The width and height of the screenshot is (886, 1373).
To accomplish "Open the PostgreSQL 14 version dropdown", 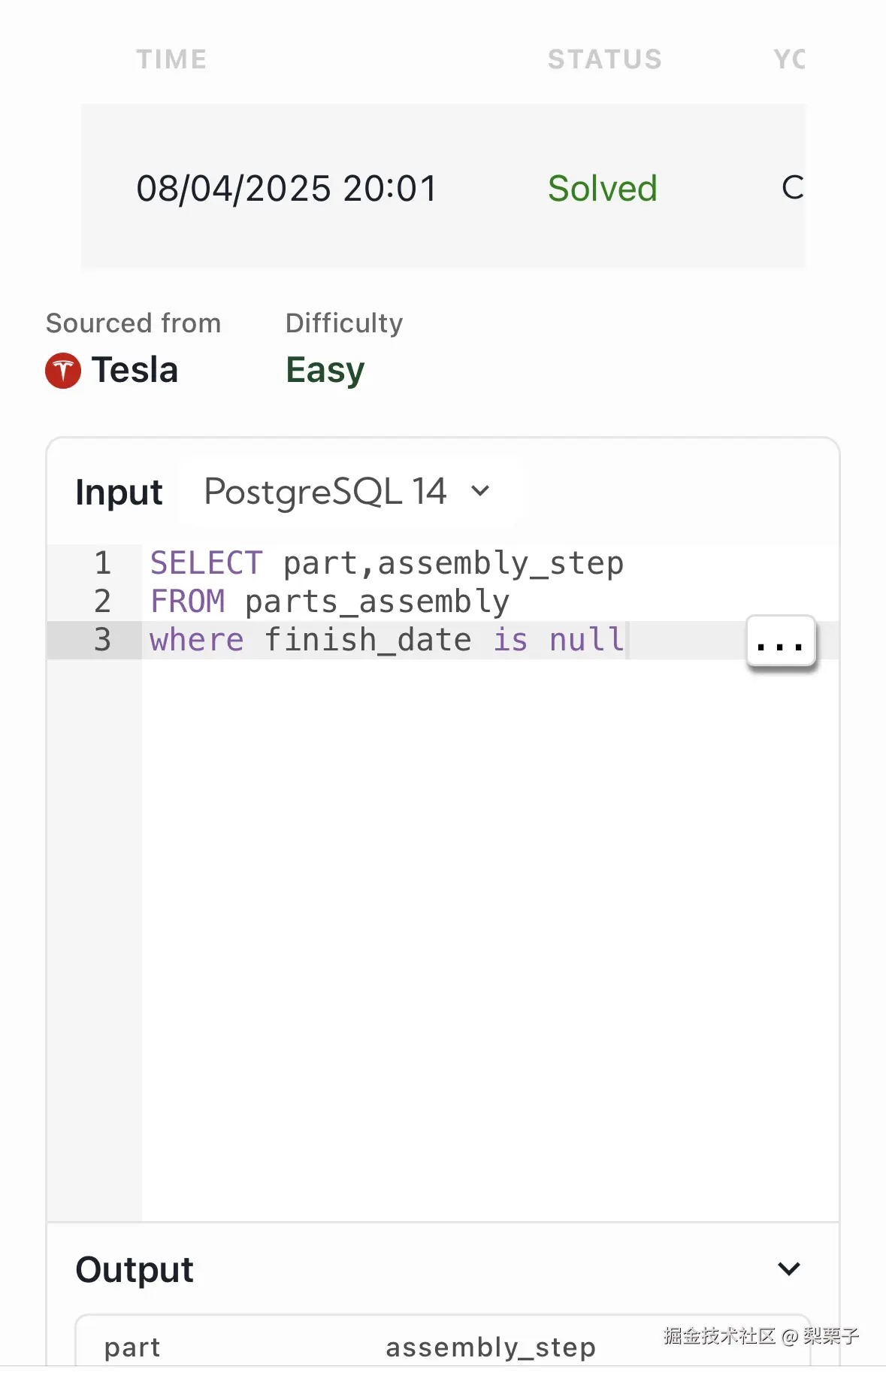I will tap(347, 493).
